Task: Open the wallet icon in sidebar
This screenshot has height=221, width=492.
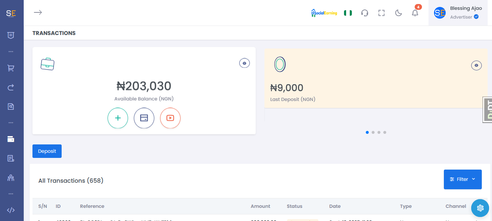Action: (11, 139)
